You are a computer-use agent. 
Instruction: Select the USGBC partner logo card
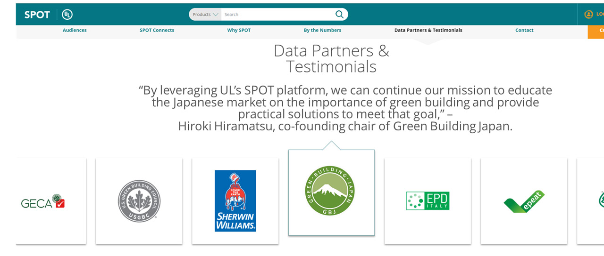tap(139, 201)
